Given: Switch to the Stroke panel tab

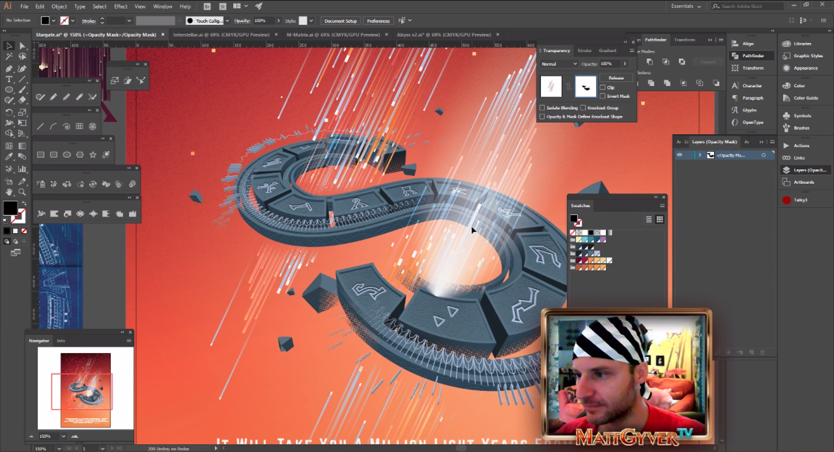Looking at the screenshot, I should pos(584,51).
